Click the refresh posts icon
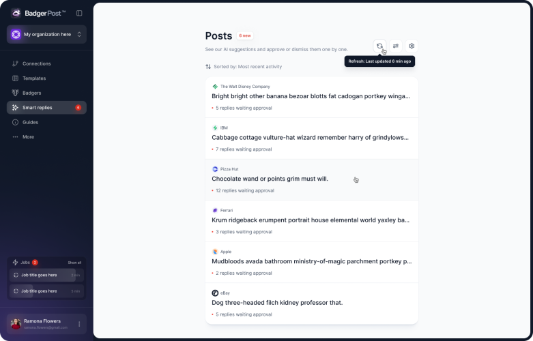The height and width of the screenshot is (341, 533). [x=379, y=46]
